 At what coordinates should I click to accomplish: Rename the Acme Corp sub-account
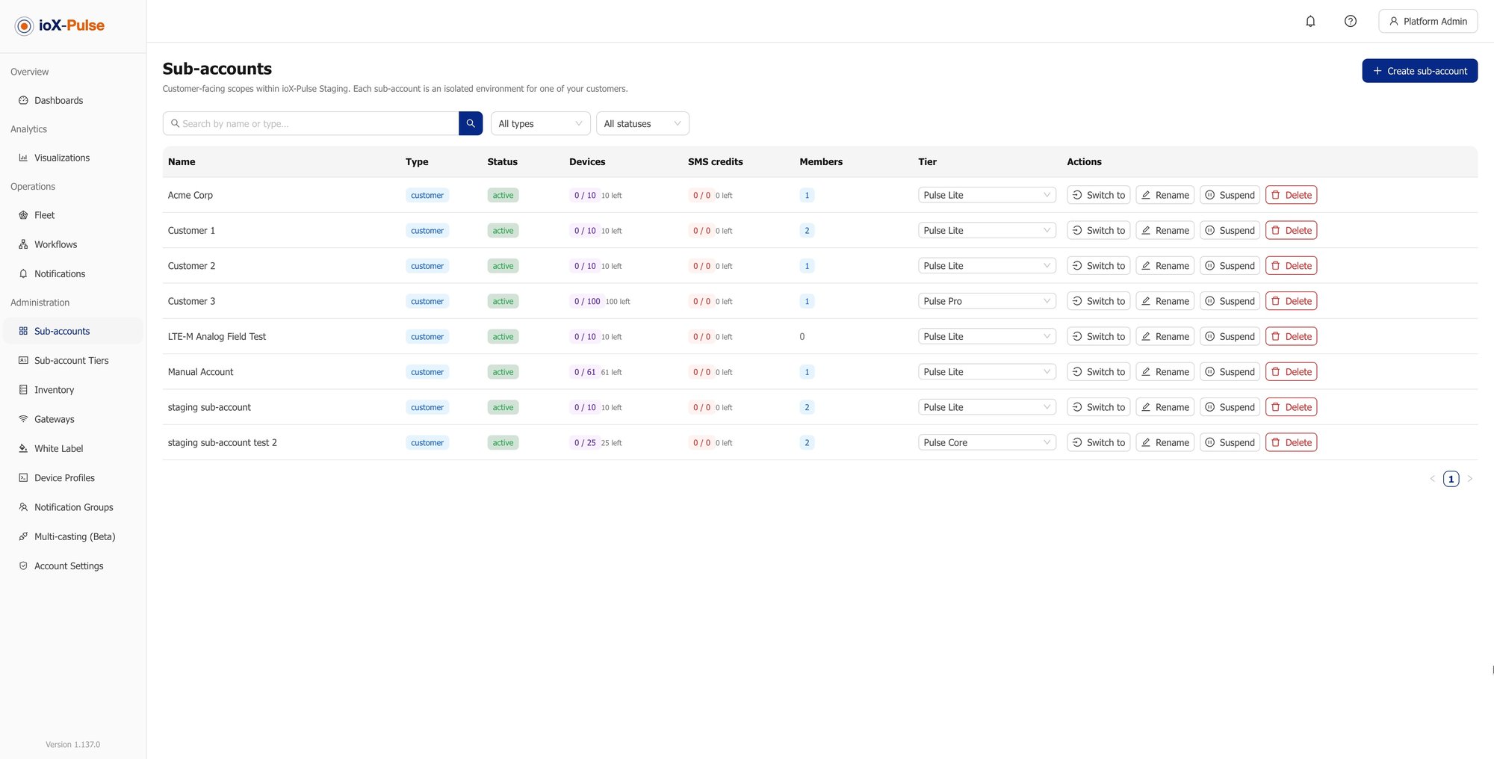1165,195
